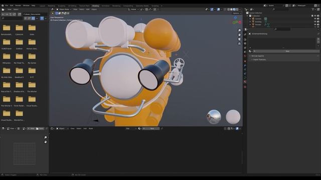Switch to the Layout workspace tab
Viewport: 321px width, 180px height.
tap(42, 6)
